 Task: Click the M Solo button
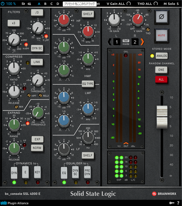170,4
